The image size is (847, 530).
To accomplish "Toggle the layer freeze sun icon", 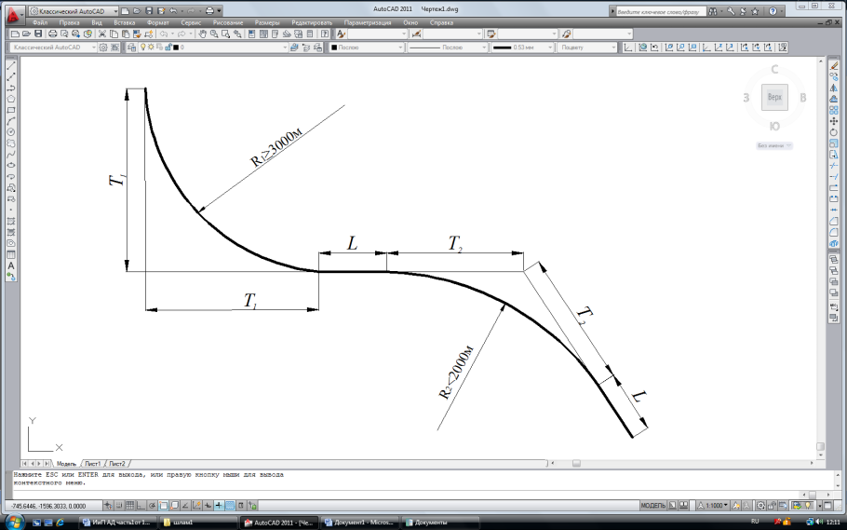I will 151,47.
